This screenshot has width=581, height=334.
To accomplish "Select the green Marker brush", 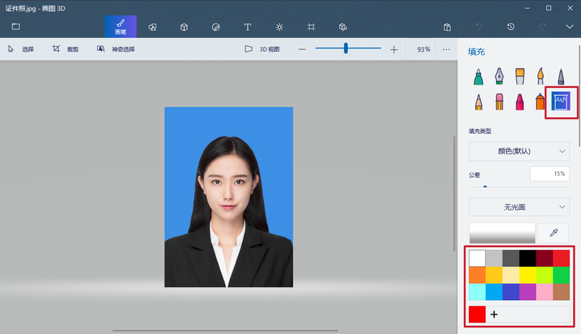I will coord(479,77).
